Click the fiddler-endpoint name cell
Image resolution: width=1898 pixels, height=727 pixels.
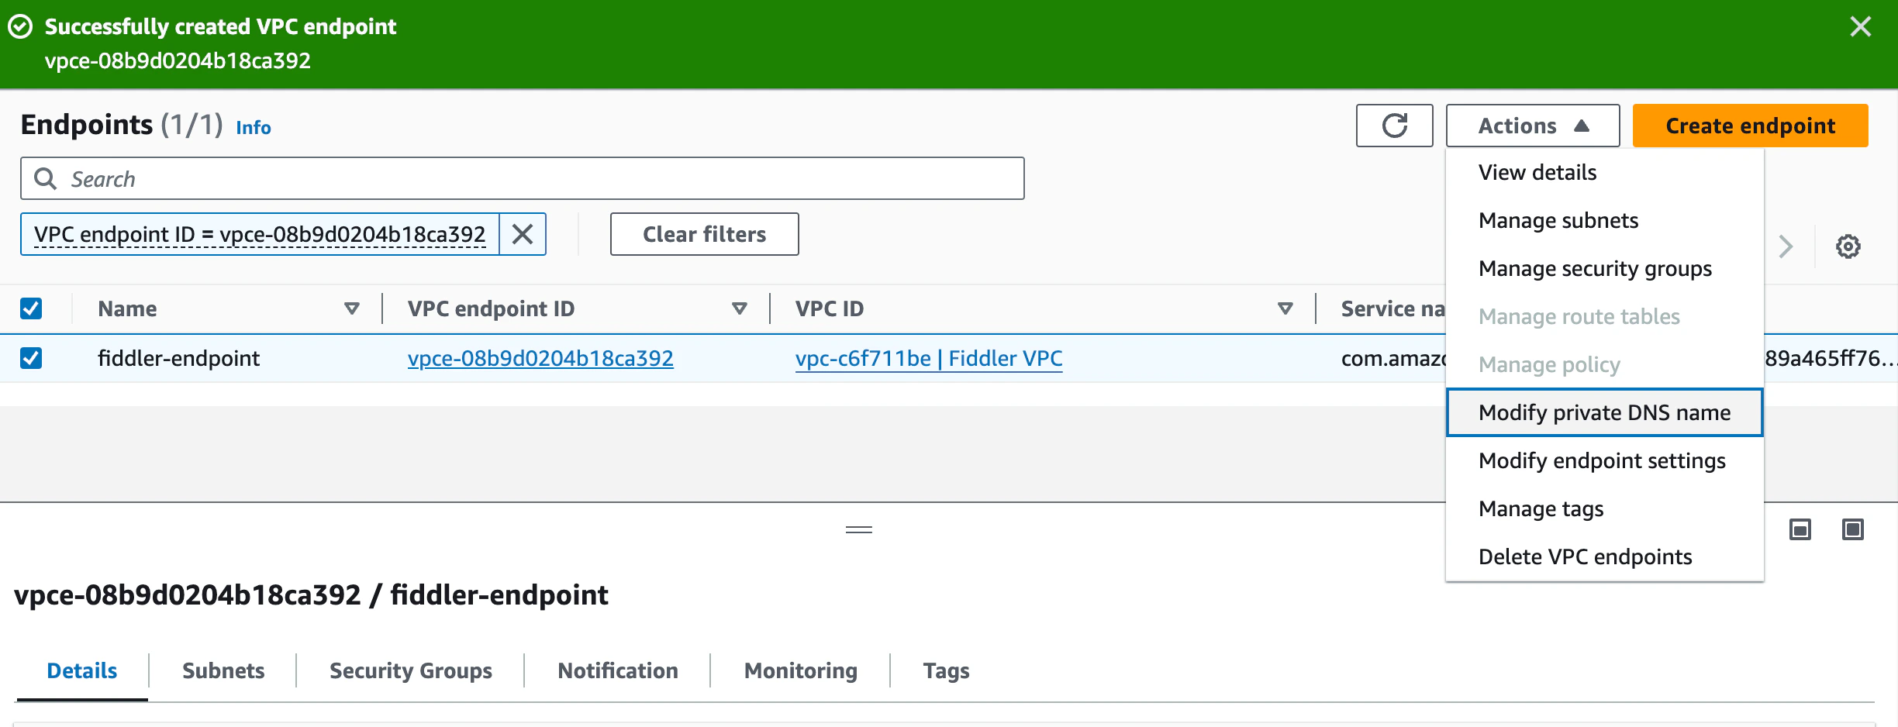click(178, 358)
